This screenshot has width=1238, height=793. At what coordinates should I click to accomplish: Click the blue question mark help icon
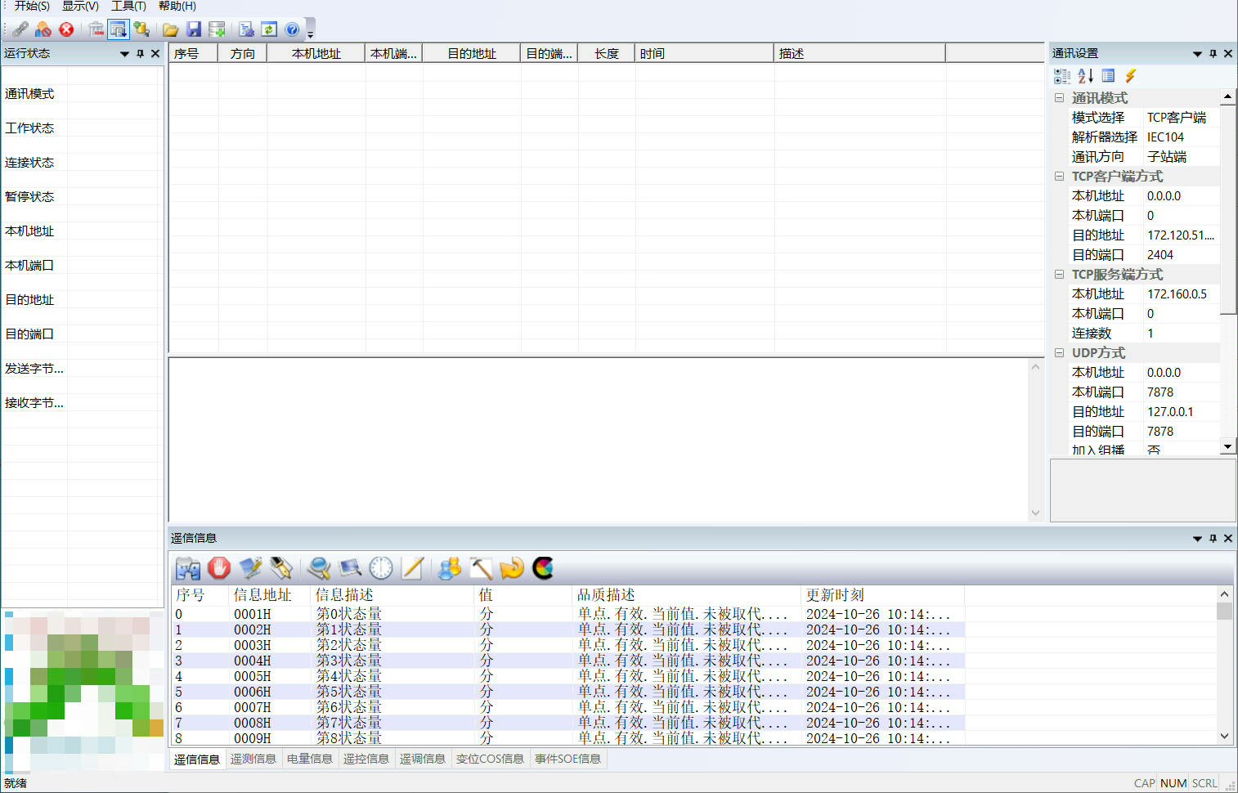292,29
